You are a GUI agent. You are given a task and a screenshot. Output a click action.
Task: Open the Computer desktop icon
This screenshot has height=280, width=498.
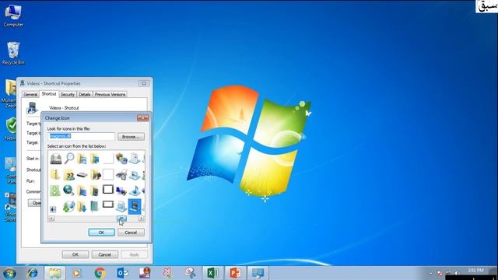tap(13, 16)
